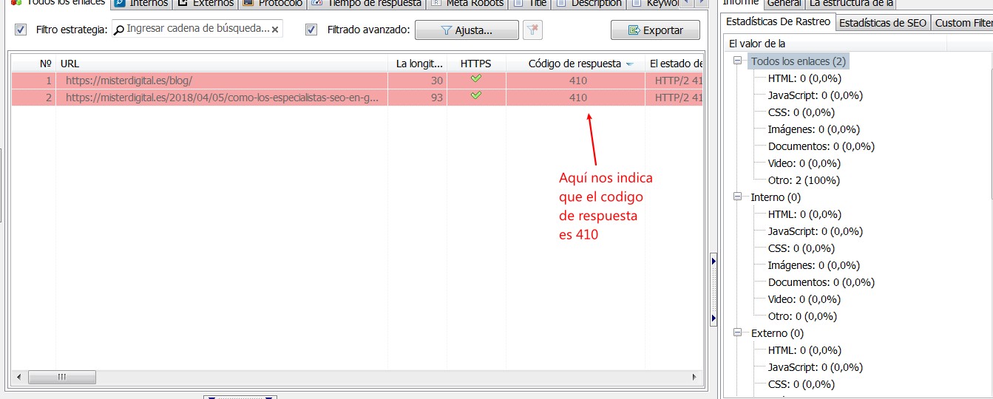This screenshot has height=399, width=993.
Task: Select Otro: 2 (100%) under Todos los enlaces
Action: (804, 180)
